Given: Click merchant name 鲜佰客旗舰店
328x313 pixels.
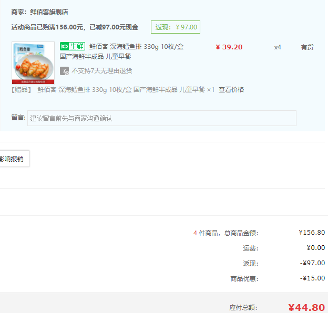Looking at the screenshot, I should point(49,12).
